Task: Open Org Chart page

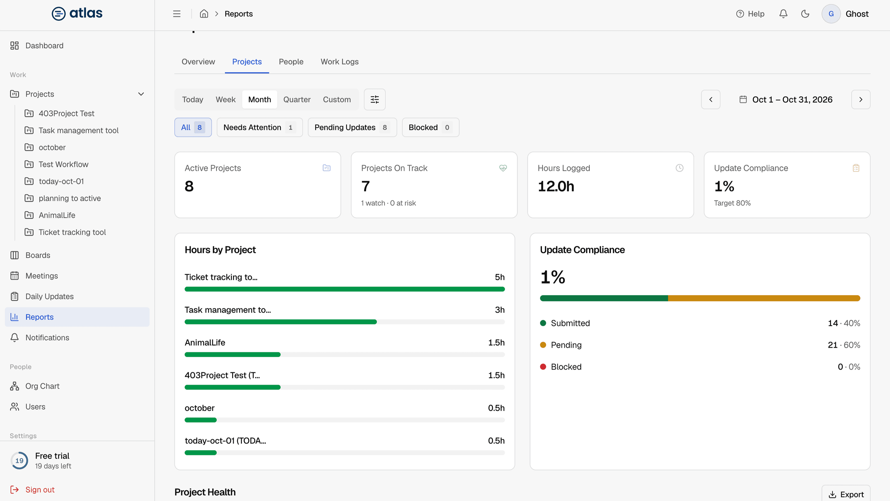Action: tap(77, 386)
